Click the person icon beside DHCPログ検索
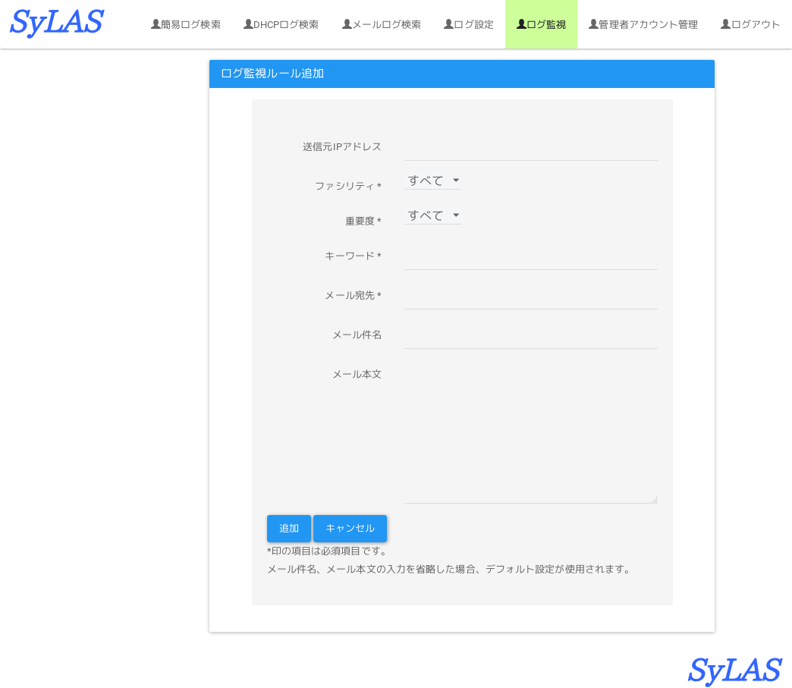 pos(249,24)
